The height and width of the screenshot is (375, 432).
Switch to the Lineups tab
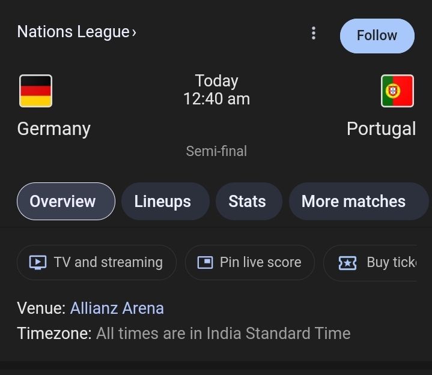pos(165,201)
